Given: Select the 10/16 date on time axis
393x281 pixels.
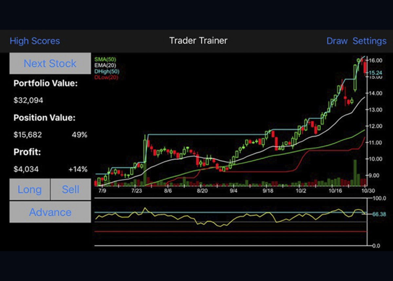Looking at the screenshot, I should tap(335, 191).
